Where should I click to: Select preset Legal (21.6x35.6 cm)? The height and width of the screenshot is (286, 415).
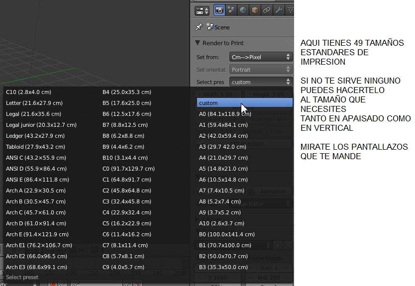[34, 114]
